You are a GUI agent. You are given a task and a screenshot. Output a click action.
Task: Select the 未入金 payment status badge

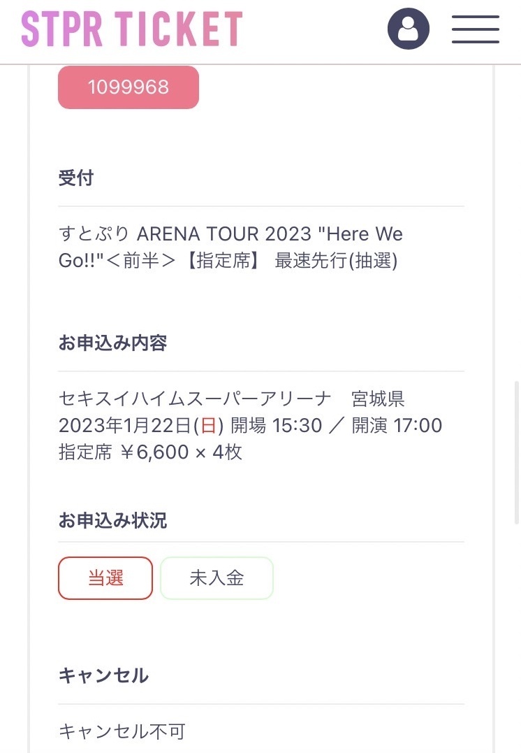coord(217,578)
